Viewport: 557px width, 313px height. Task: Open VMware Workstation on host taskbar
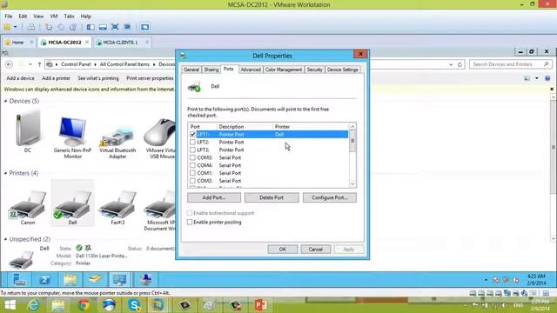point(158,305)
